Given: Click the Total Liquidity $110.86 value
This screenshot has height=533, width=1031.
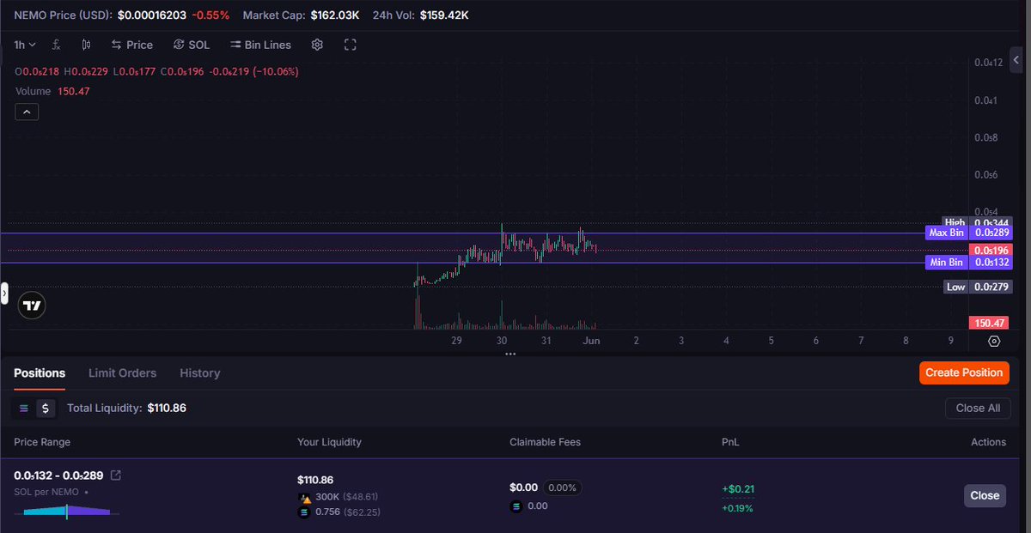Looking at the screenshot, I should click(167, 408).
